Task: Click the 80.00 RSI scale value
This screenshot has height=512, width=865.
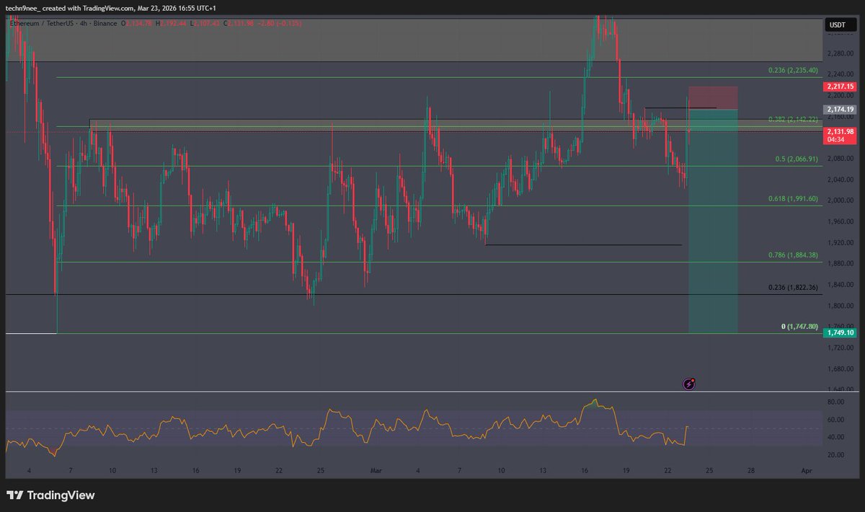Action: [x=835, y=402]
